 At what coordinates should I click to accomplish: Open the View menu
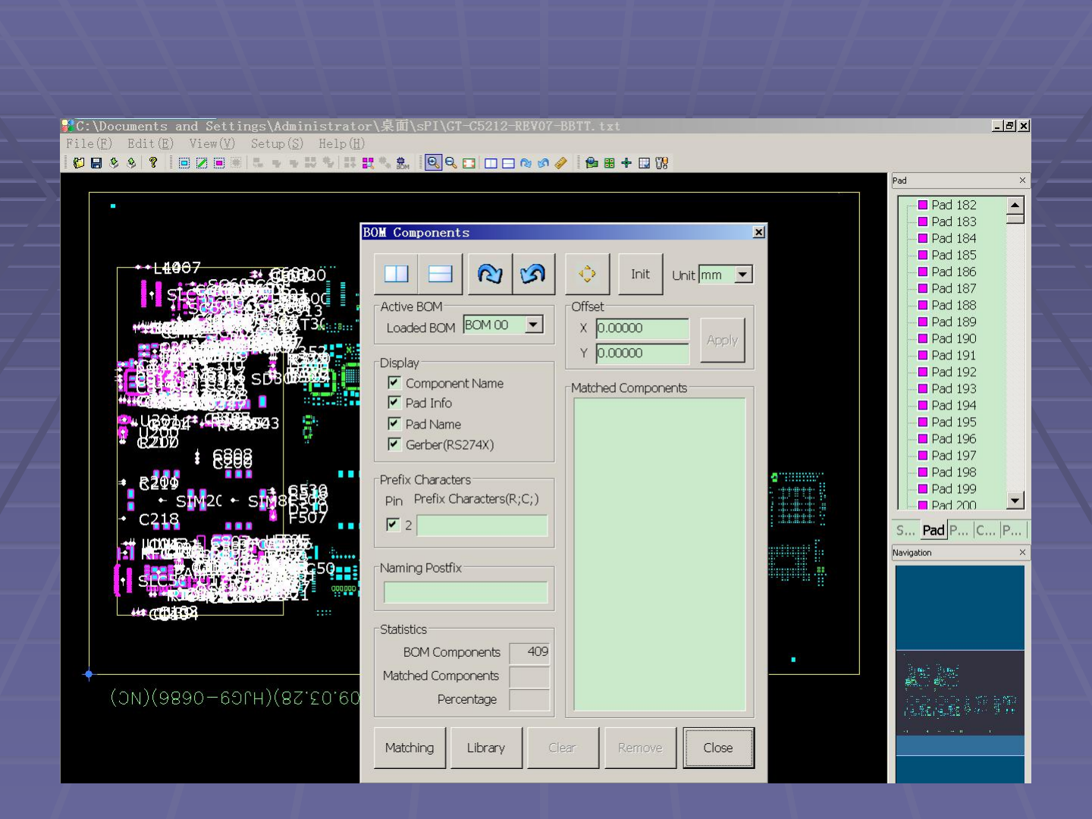pos(212,144)
